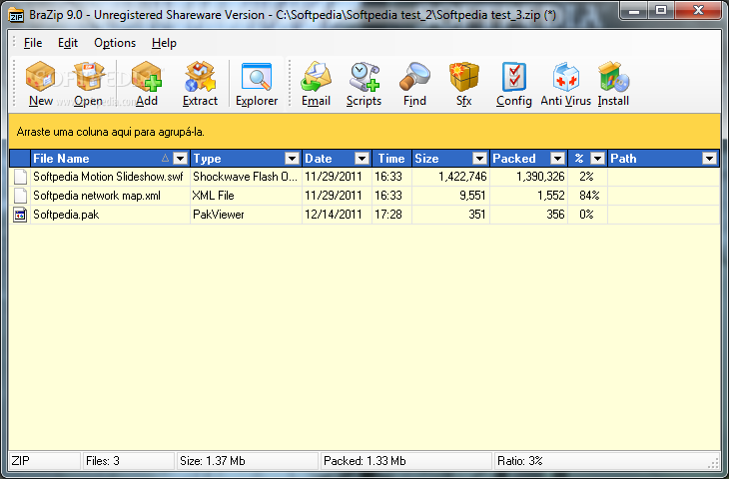Viewport: 729px width, 479px height.
Task: Expand the Size column filter dropdown
Action: tap(479, 159)
